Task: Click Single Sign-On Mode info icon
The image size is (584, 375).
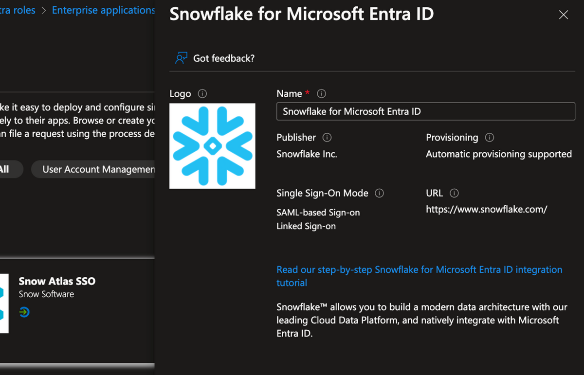Action: 379,193
